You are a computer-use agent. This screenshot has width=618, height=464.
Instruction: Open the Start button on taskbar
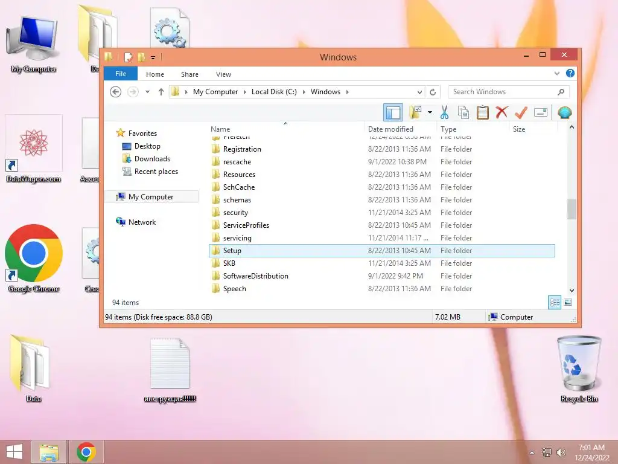coord(14,452)
